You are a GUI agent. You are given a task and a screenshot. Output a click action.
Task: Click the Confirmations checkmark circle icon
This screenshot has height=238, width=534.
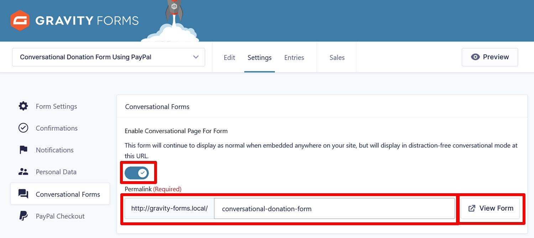click(x=23, y=128)
